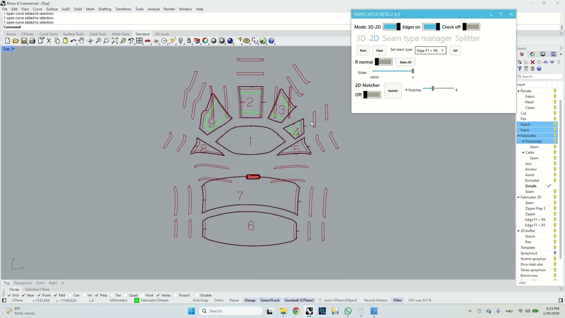Toggle the Edges on switch
The width and height of the screenshot is (565, 318).
click(431, 27)
